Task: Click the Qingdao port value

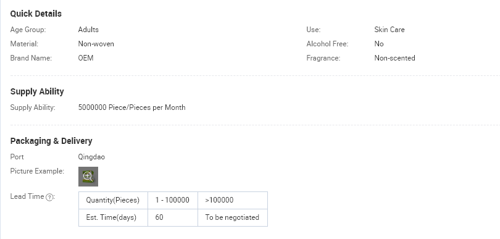Action: (91, 157)
